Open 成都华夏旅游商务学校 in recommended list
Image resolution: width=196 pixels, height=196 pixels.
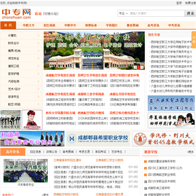(162, 161)
